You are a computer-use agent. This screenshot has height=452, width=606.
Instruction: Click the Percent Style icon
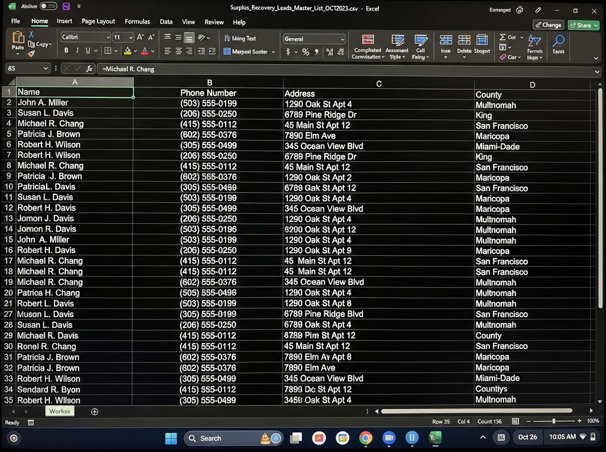pos(306,51)
